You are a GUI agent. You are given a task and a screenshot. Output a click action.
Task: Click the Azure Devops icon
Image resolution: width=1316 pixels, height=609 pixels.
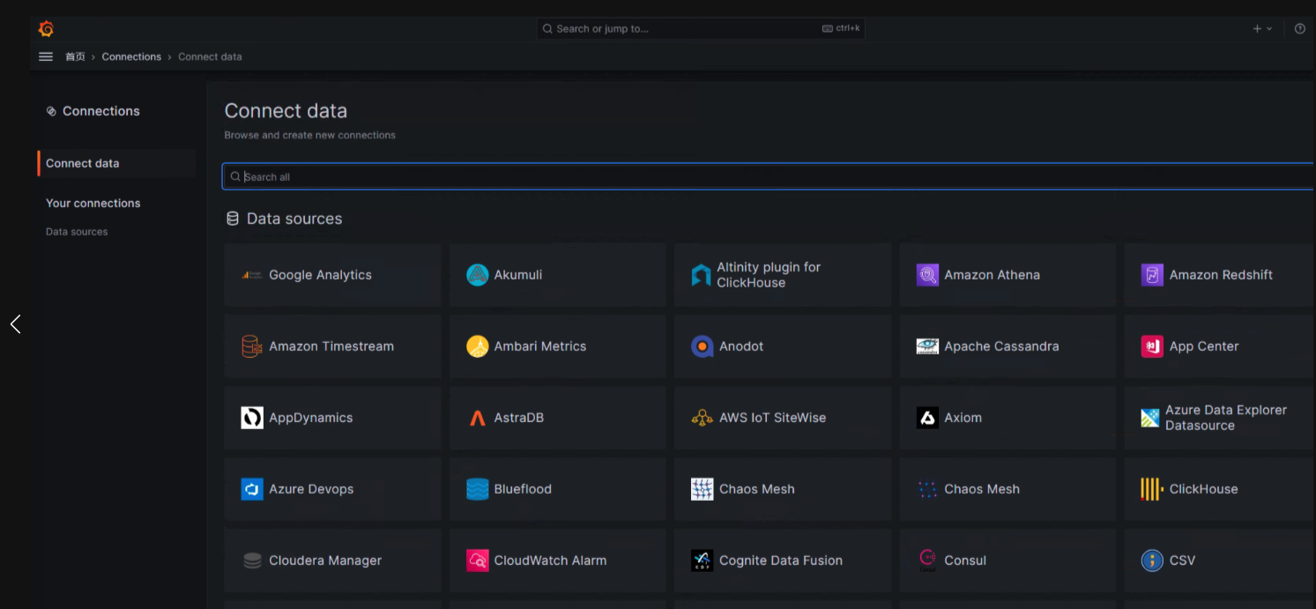pos(252,489)
